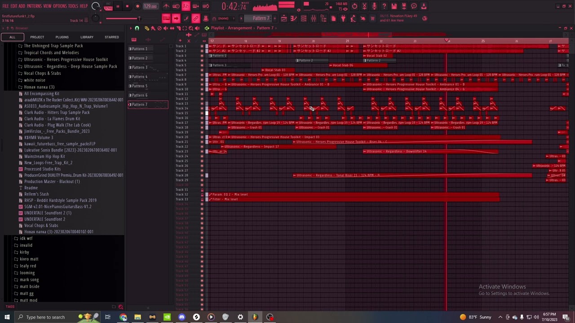Mute Track 28 using its circle toggle
Viewport: 575px width, 323px height.
point(202,175)
